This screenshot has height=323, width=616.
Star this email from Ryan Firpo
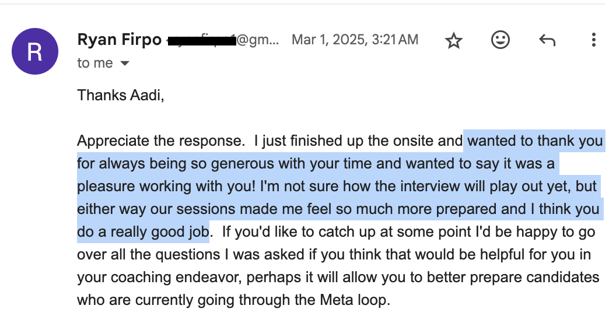tap(453, 40)
